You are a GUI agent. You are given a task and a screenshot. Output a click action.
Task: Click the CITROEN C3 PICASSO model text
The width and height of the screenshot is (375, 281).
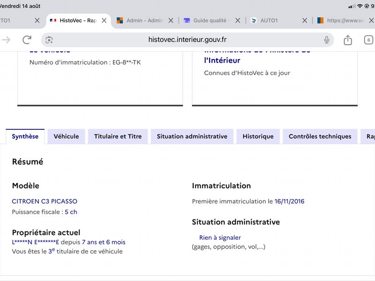coord(45,201)
